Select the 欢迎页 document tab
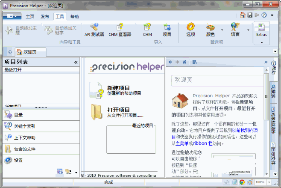Screen dimensions: 281x188 click(30, 52)
